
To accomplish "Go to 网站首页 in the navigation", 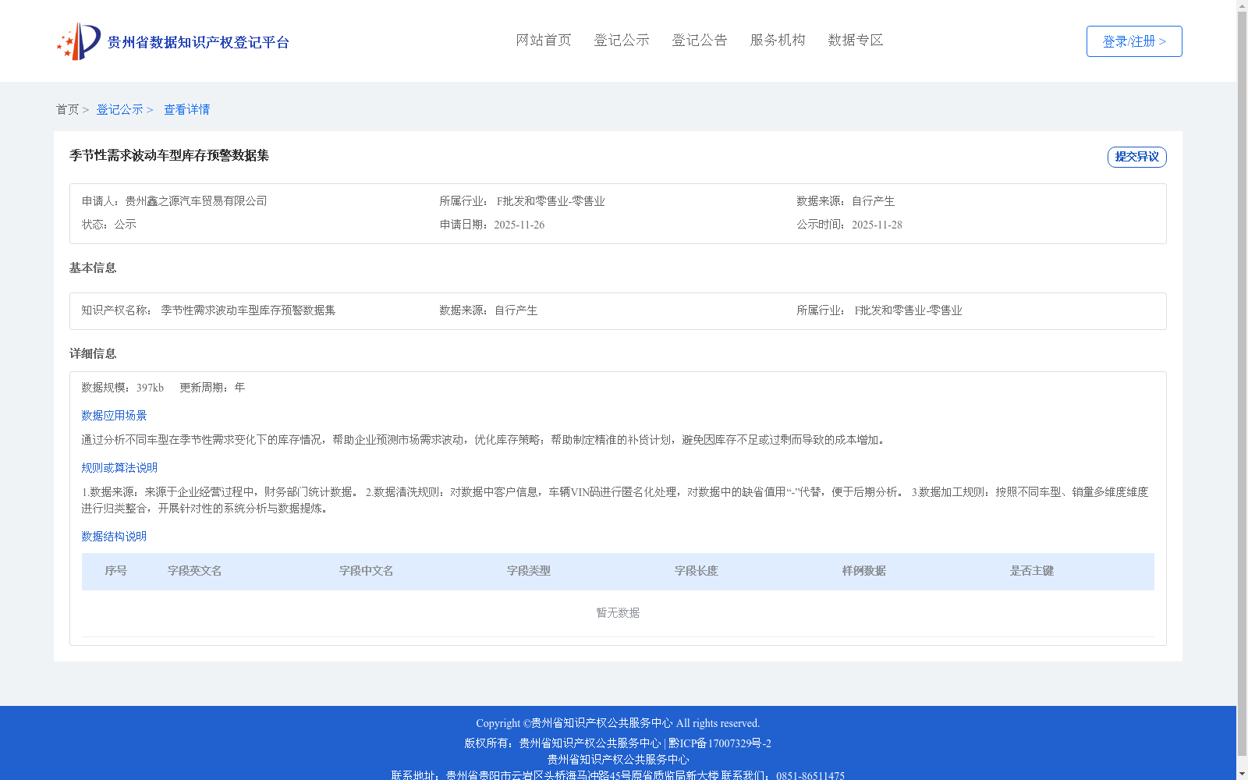I will [544, 40].
